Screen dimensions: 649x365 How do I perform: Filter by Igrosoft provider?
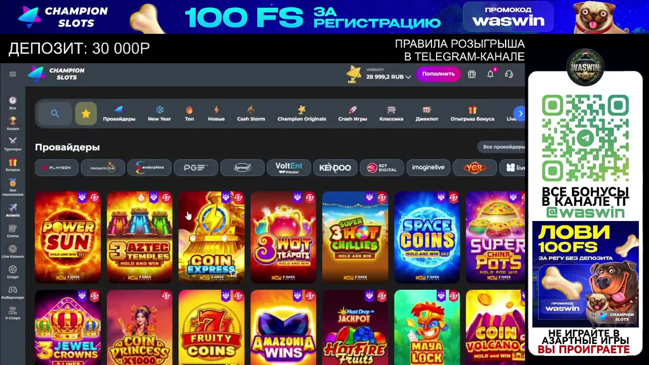point(242,167)
